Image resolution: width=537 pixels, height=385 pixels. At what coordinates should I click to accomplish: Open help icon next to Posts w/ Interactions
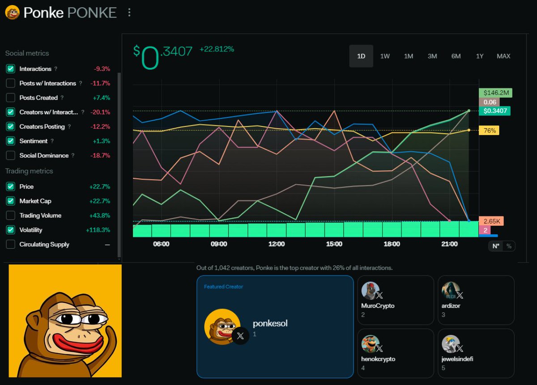pos(81,83)
